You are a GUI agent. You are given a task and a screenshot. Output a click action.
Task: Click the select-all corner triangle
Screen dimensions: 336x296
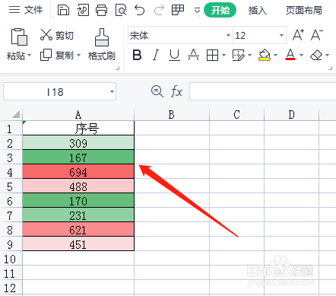click(16, 114)
